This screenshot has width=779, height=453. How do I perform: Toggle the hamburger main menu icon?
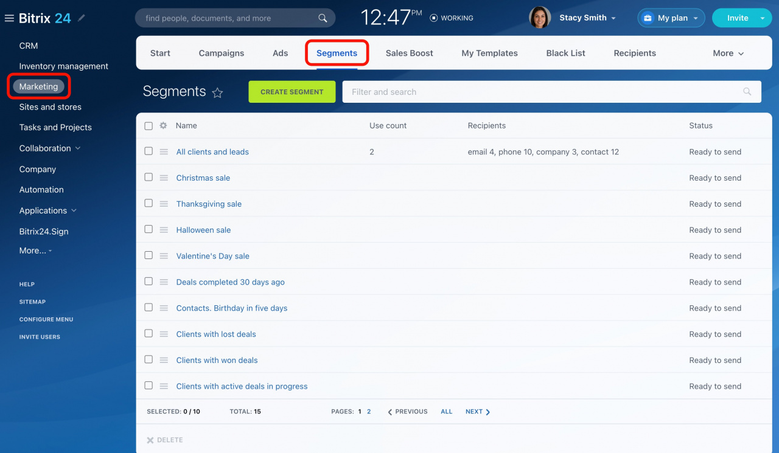tap(9, 18)
